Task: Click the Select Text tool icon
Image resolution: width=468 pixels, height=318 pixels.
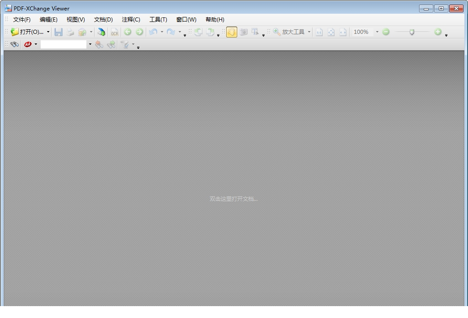Action: point(255,32)
